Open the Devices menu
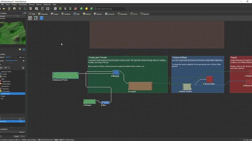The width and height of the screenshot is (252, 141). (x=31, y=4)
